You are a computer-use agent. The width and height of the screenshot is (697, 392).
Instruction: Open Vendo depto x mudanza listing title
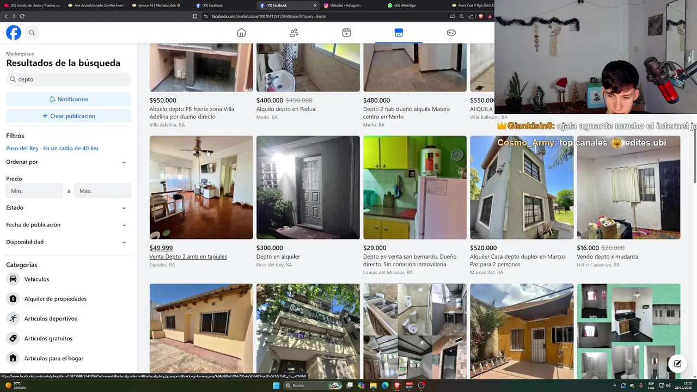pos(608,256)
